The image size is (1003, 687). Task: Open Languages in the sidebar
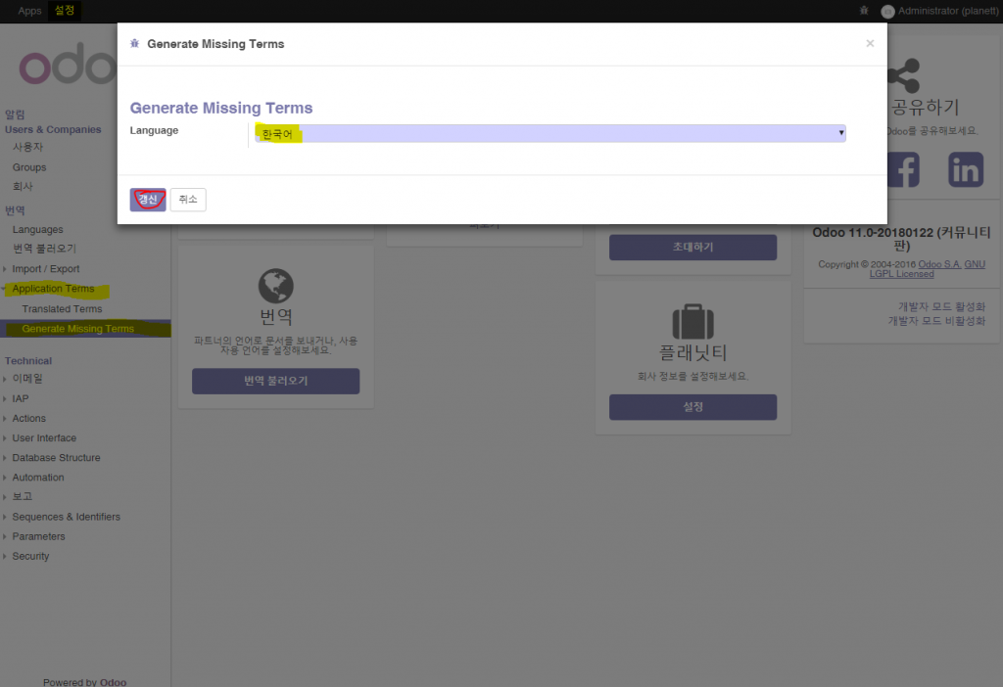[x=38, y=229]
